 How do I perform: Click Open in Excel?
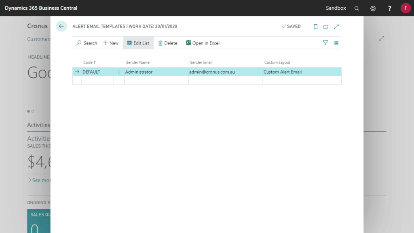pos(202,43)
